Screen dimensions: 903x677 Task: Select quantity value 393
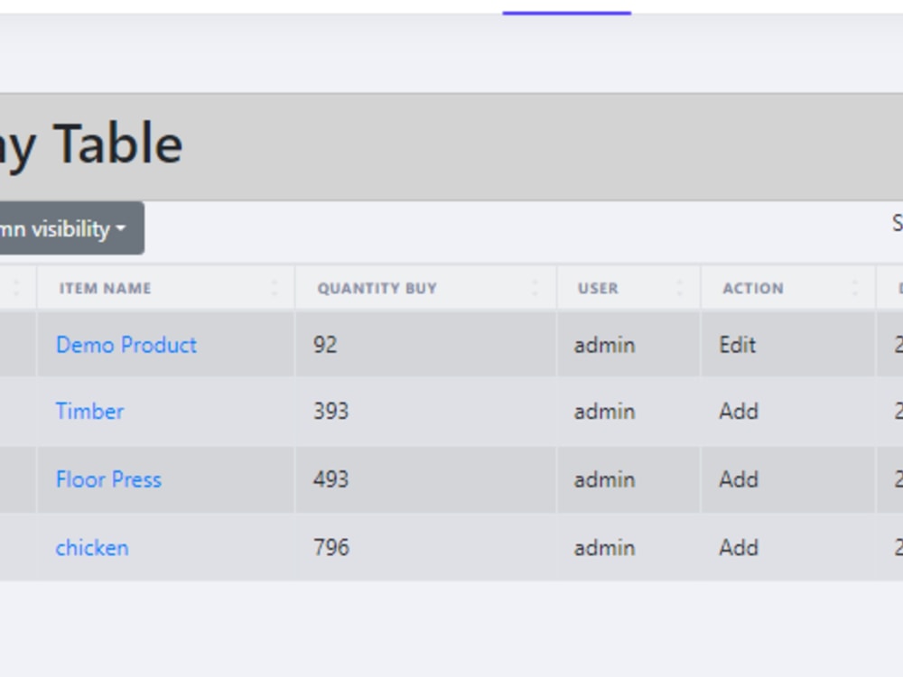pos(330,411)
